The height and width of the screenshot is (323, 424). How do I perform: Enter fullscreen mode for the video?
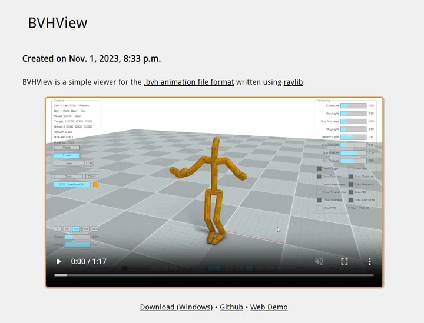(x=344, y=261)
